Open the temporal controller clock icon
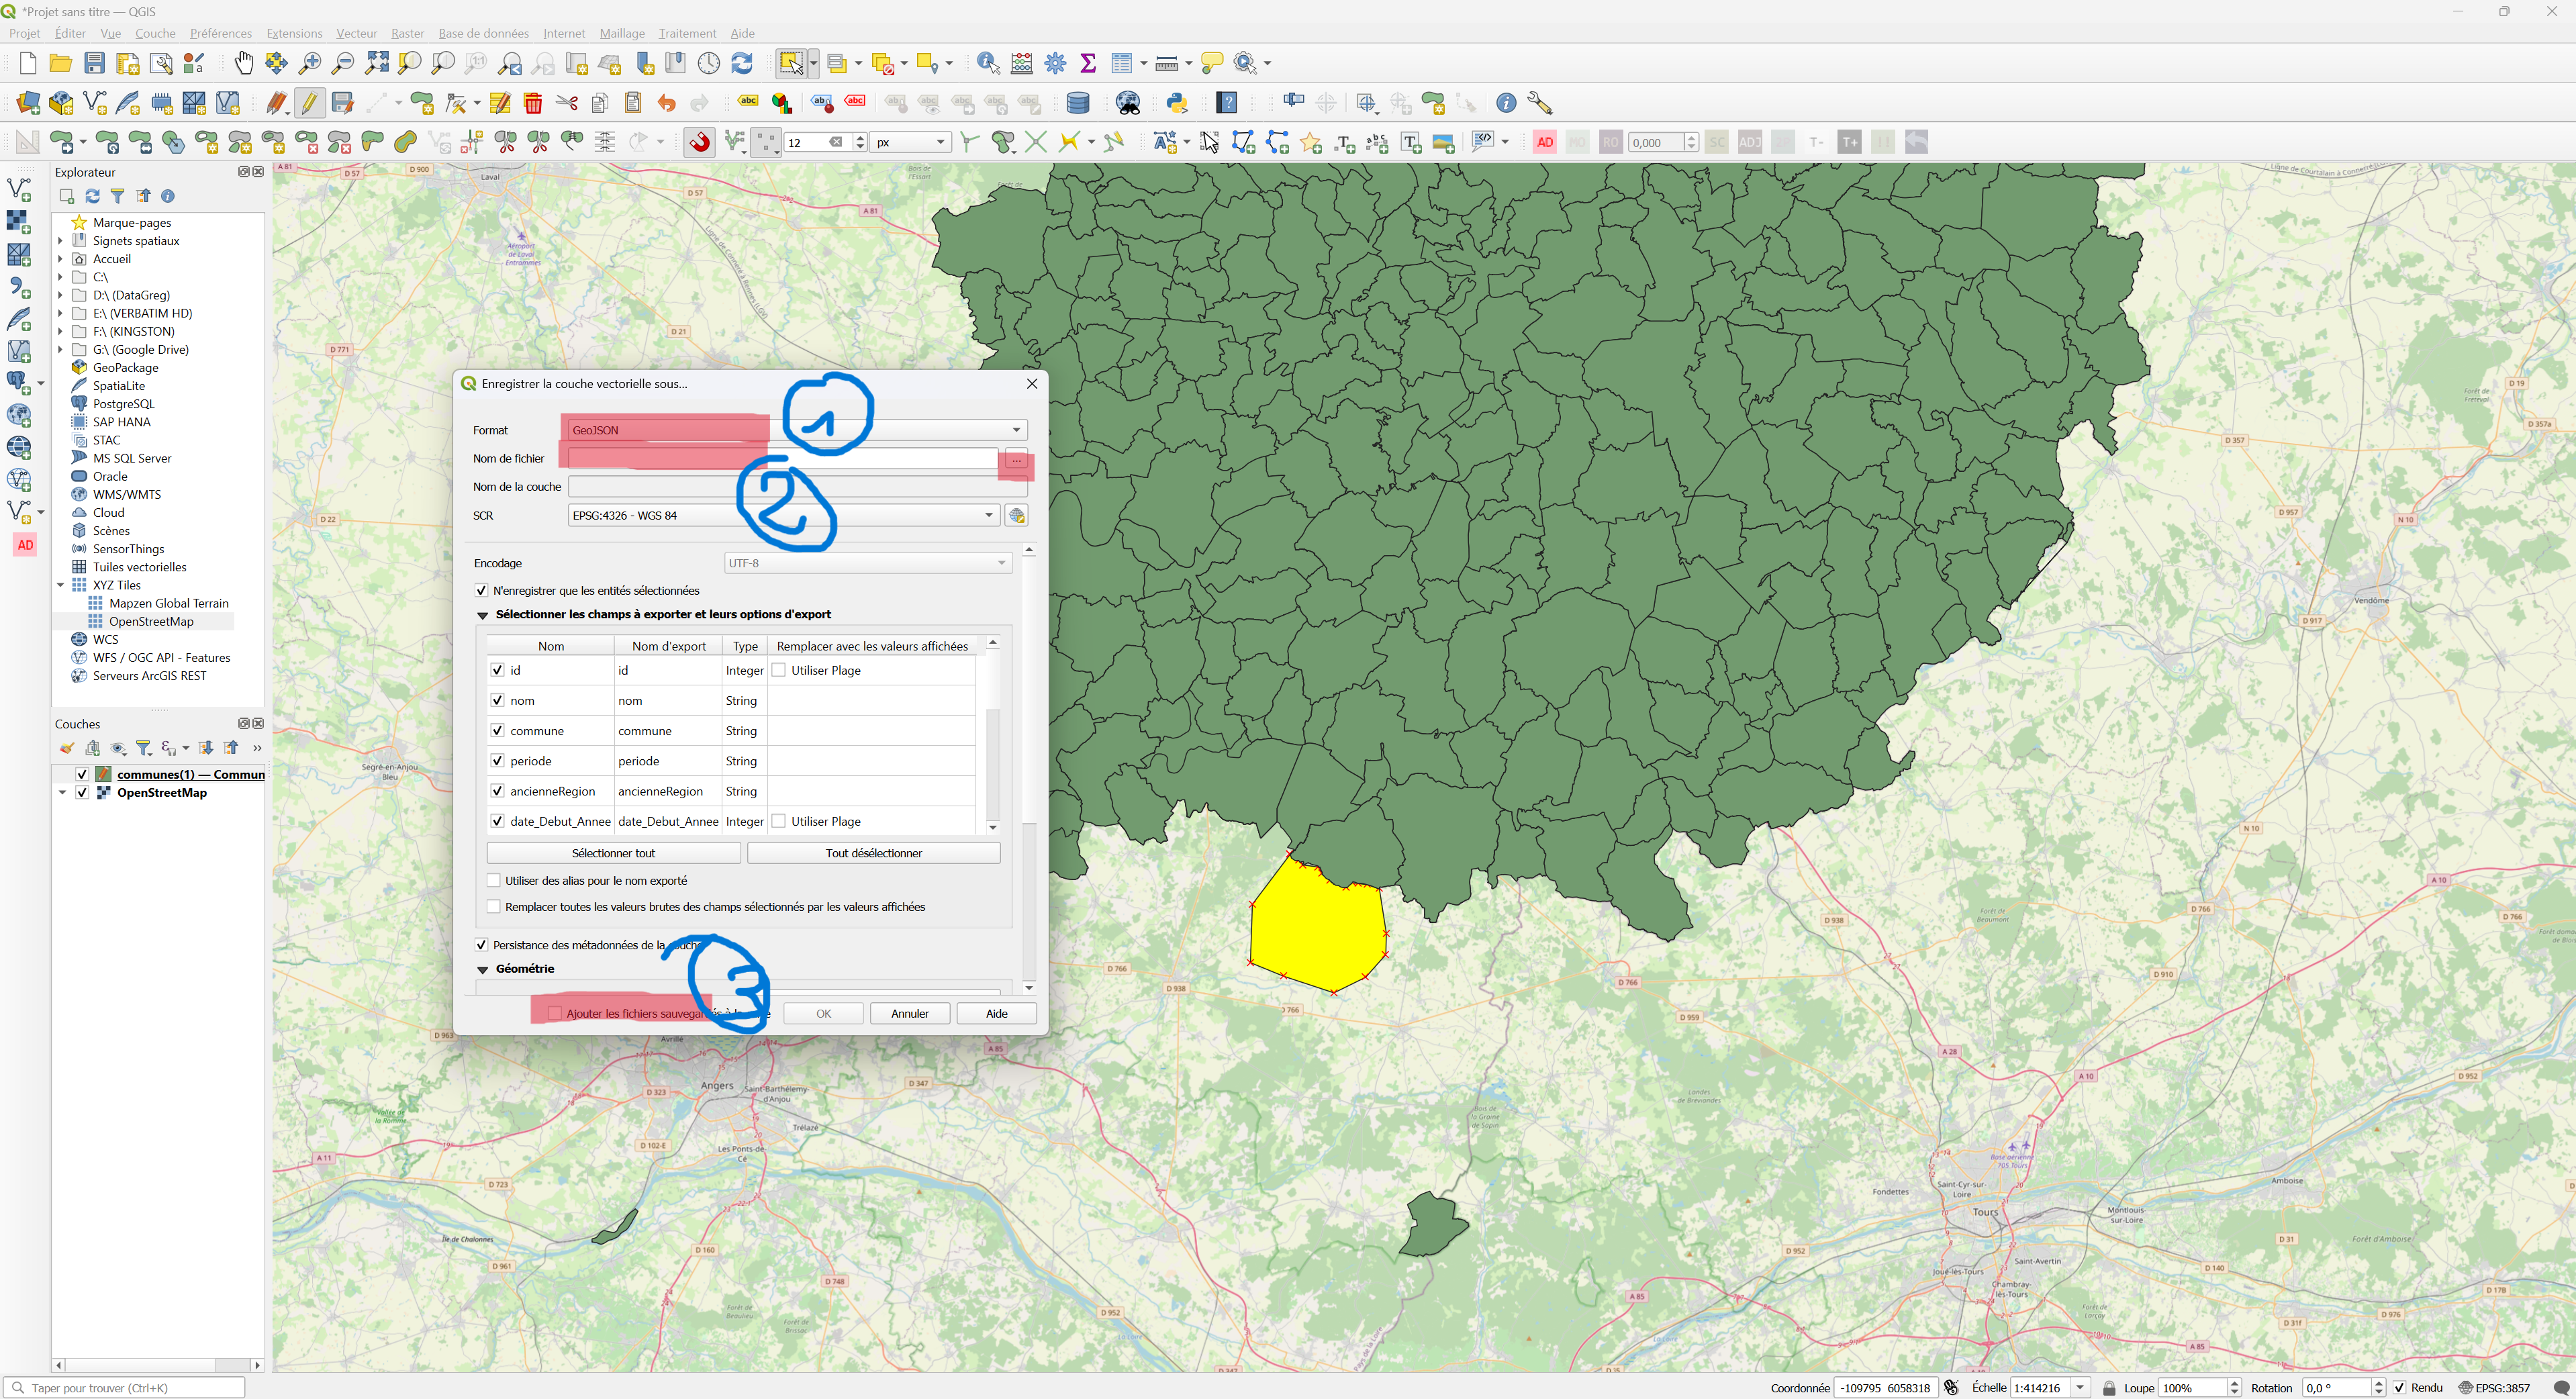This screenshot has width=2576, height=1399. (709, 64)
